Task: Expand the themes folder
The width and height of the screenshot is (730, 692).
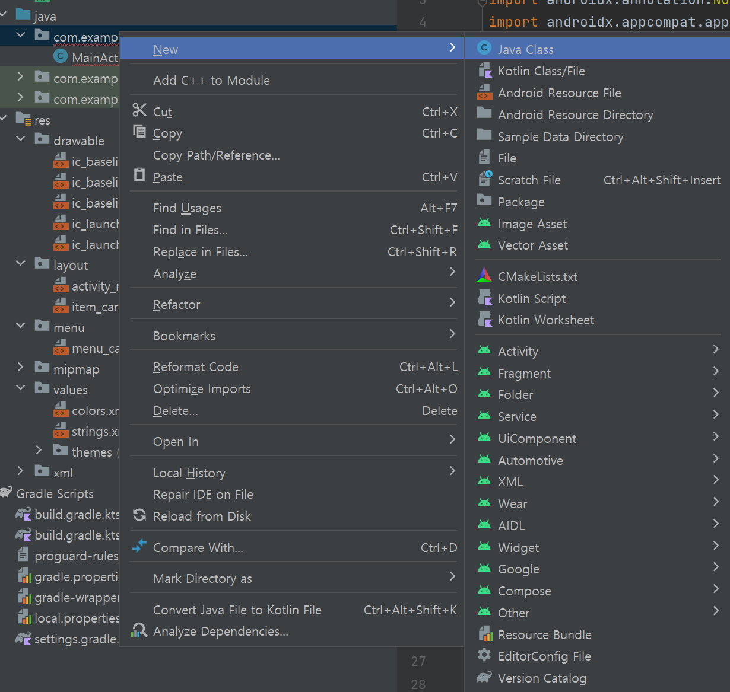Action: tap(39, 451)
